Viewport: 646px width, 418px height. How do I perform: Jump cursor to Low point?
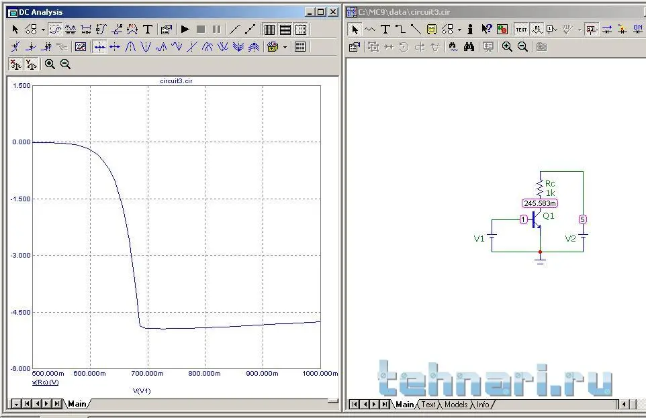177,47
